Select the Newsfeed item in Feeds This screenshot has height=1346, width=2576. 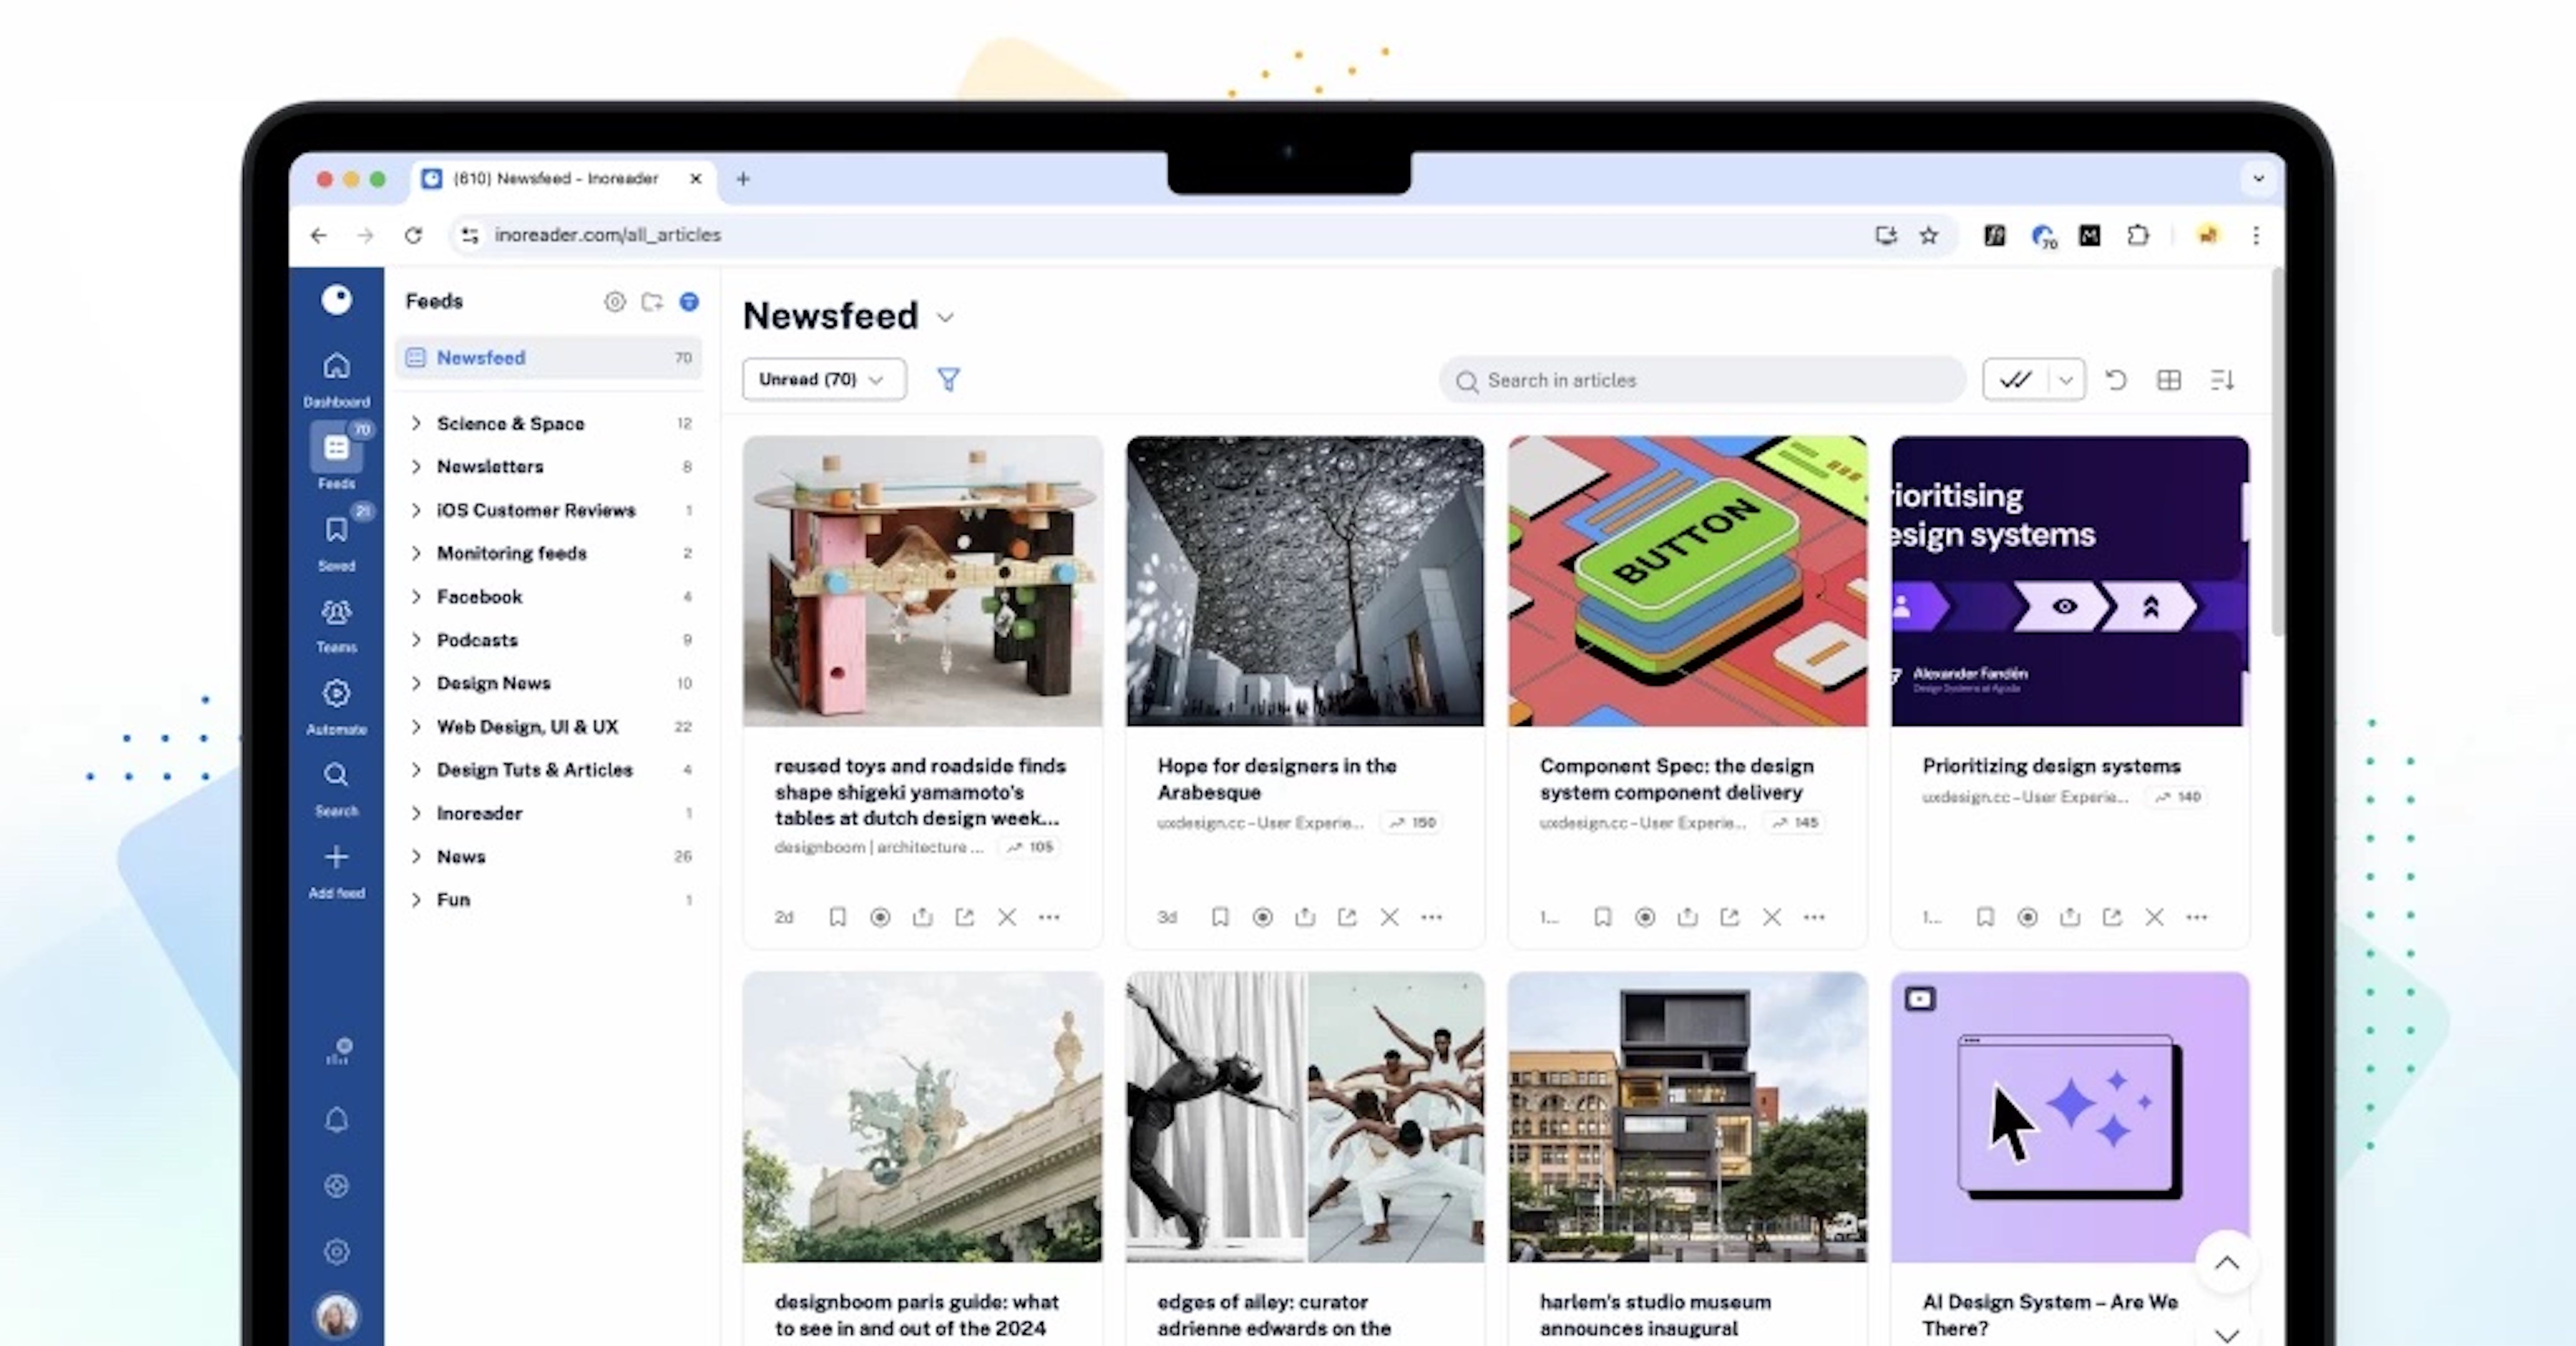coord(548,357)
